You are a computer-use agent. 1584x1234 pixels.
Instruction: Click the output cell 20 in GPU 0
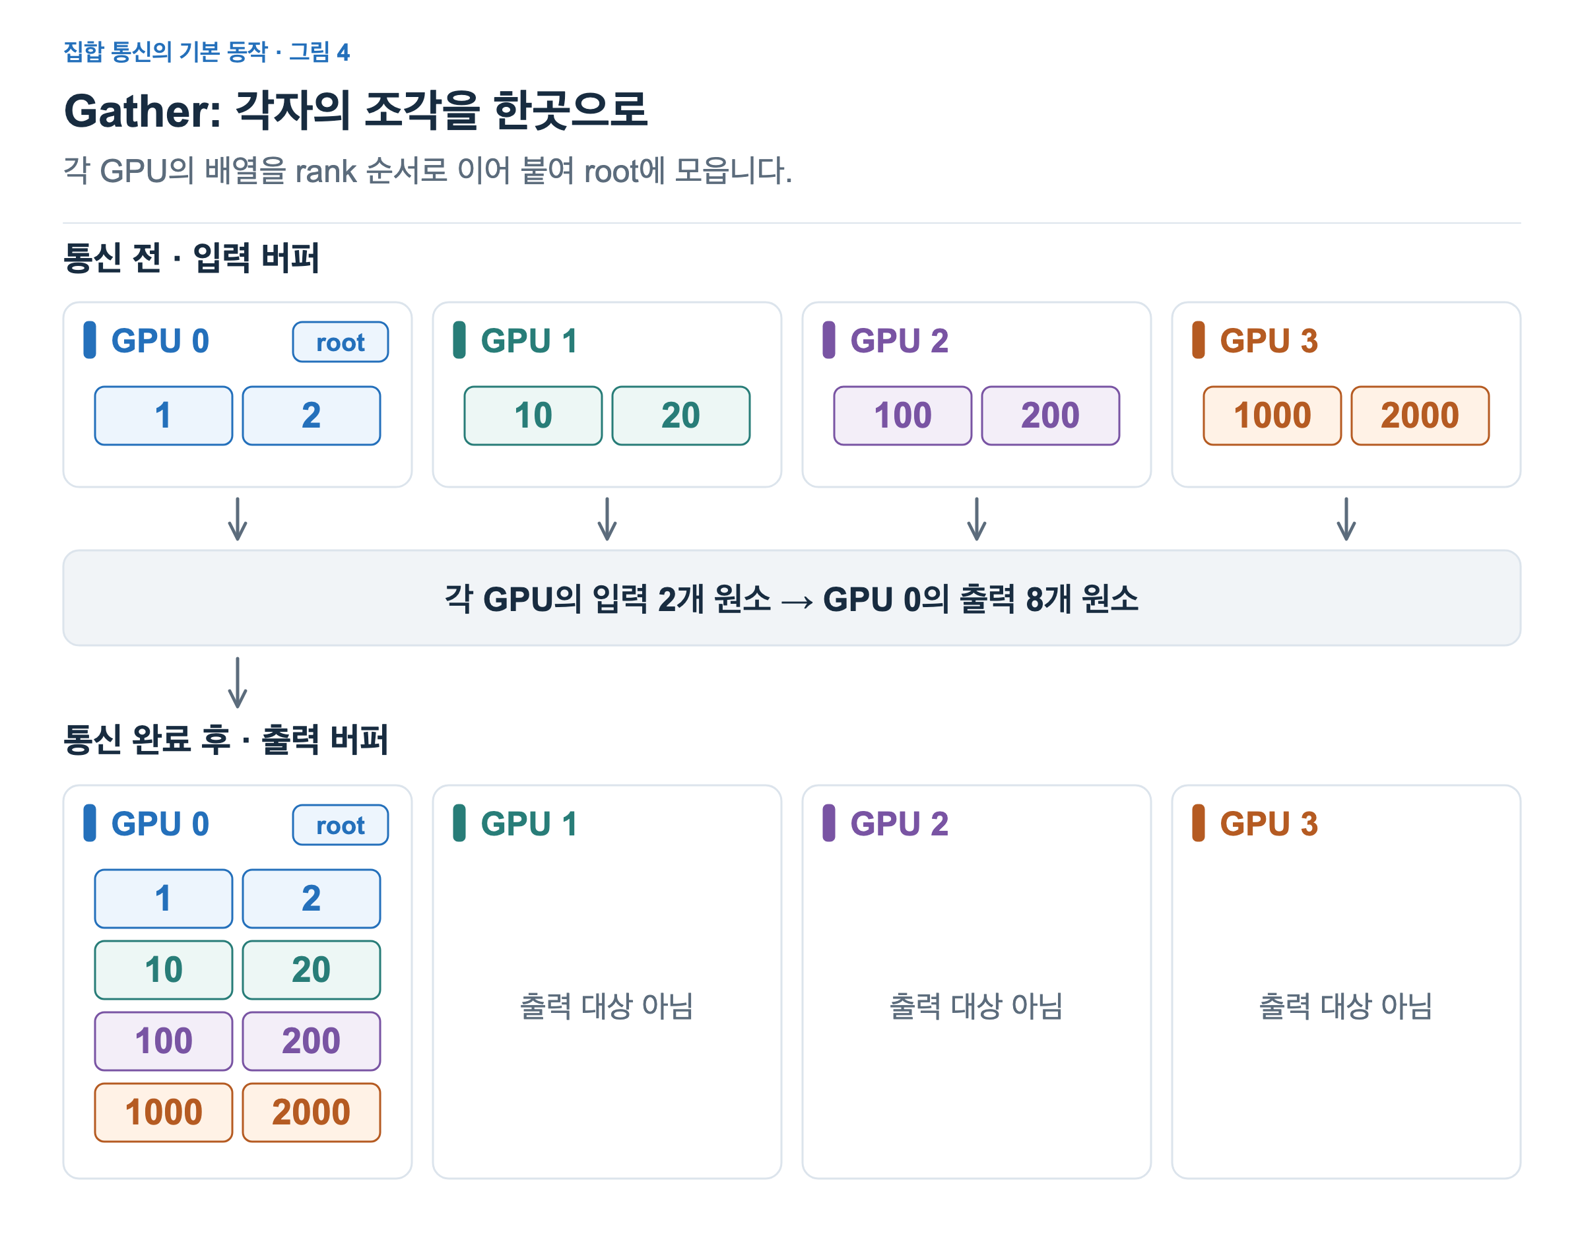(311, 970)
